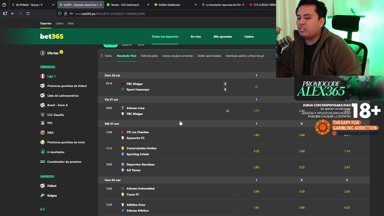The height and width of the screenshot is (216, 384).
Task: Open stats icon for Alianza Lima match
Action: coord(227,111)
